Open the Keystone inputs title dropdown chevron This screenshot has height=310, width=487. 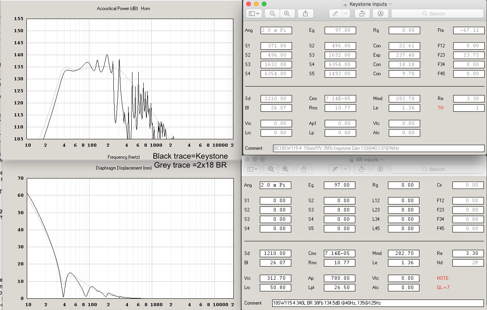tap(390, 4)
